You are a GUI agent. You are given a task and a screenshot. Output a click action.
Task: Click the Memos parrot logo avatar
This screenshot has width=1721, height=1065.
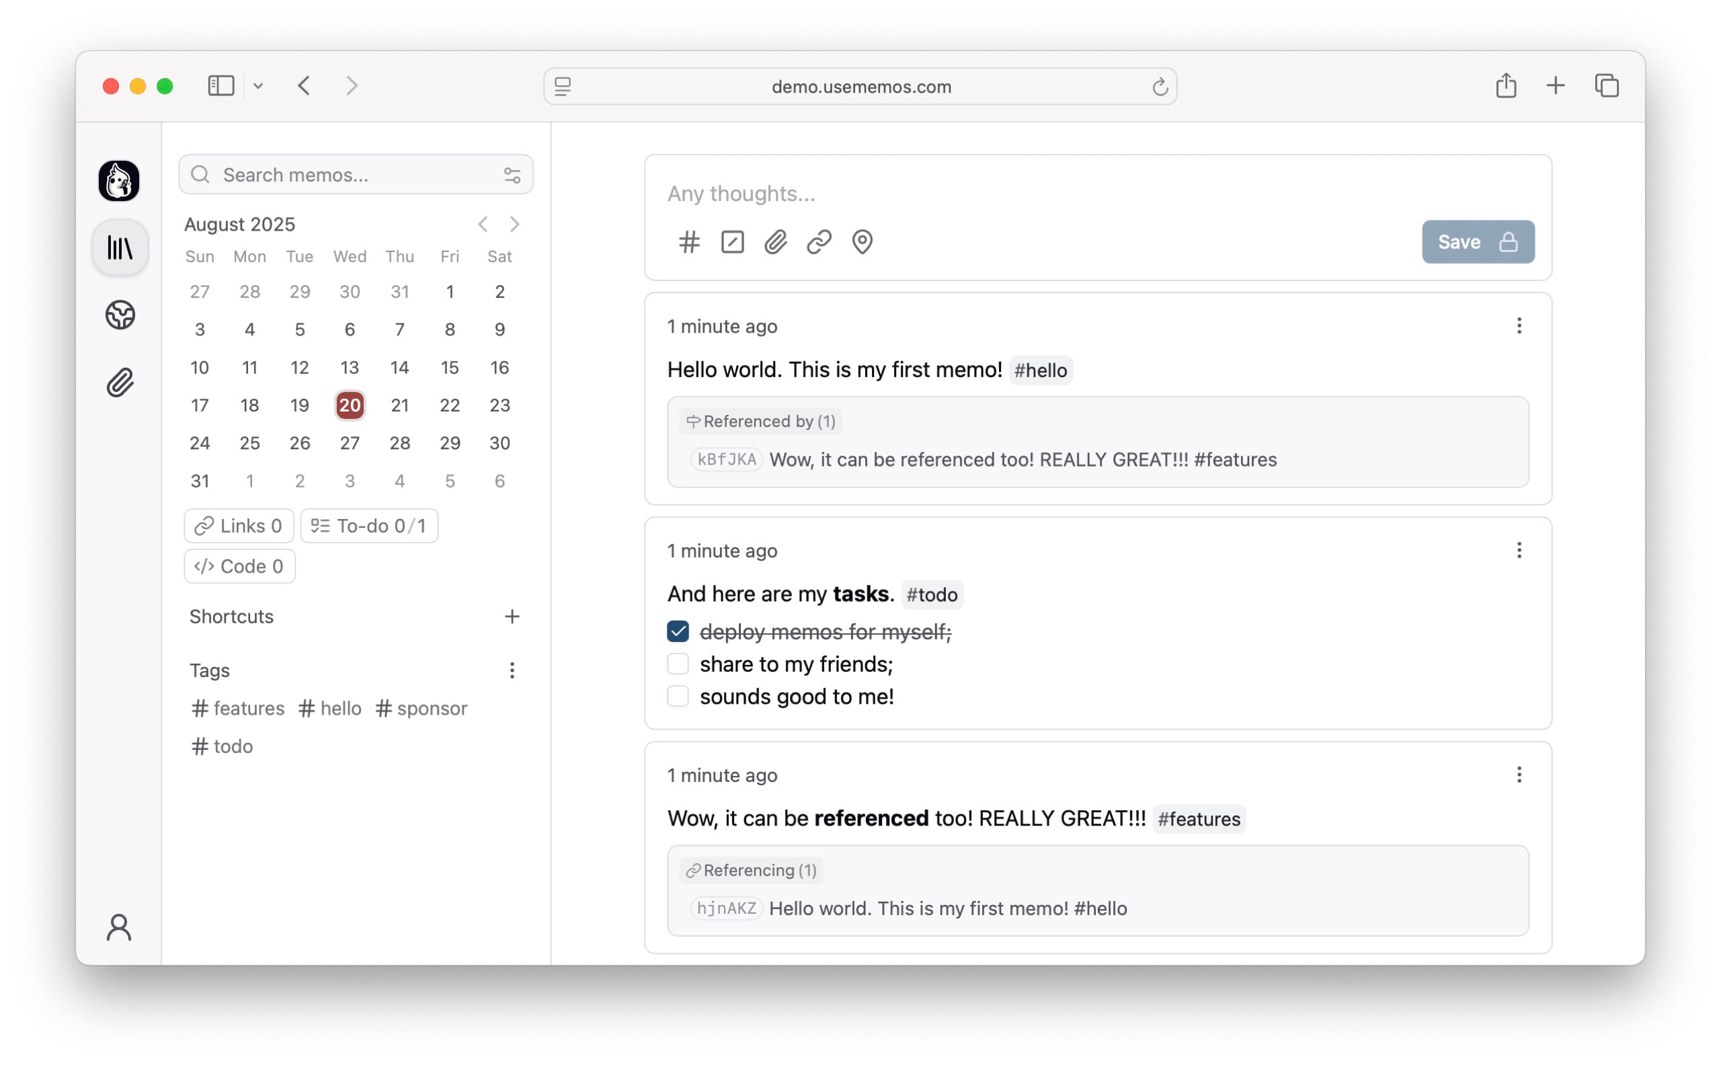coord(120,181)
